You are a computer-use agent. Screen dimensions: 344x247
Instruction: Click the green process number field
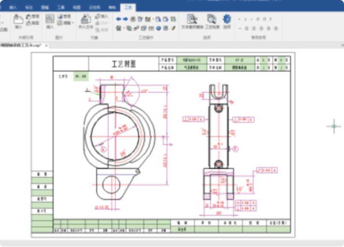click(x=81, y=76)
